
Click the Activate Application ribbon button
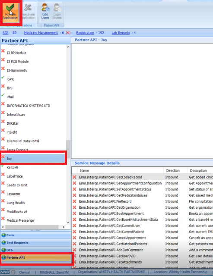[x=10, y=13]
